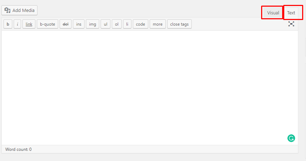The image size is (306, 161).
Task: Click the Add Media button
Action: click(x=20, y=11)
